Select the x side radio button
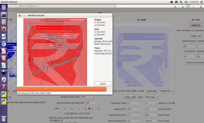 [x=62, y=108]
